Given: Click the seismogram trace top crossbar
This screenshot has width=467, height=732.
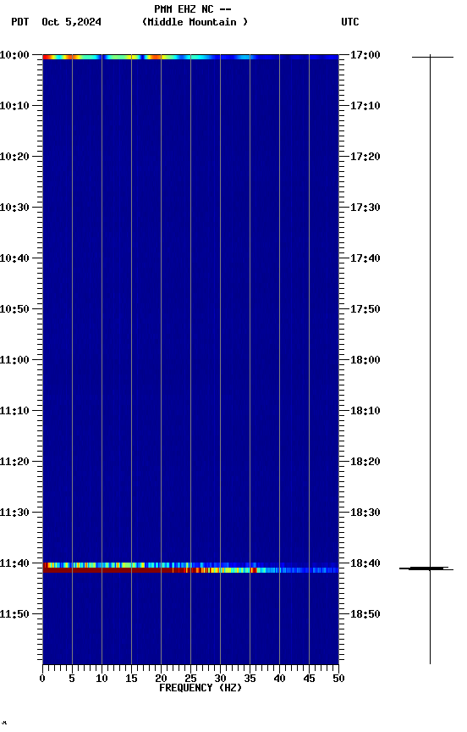Looking at the screenshot, I should pos(432,57).
